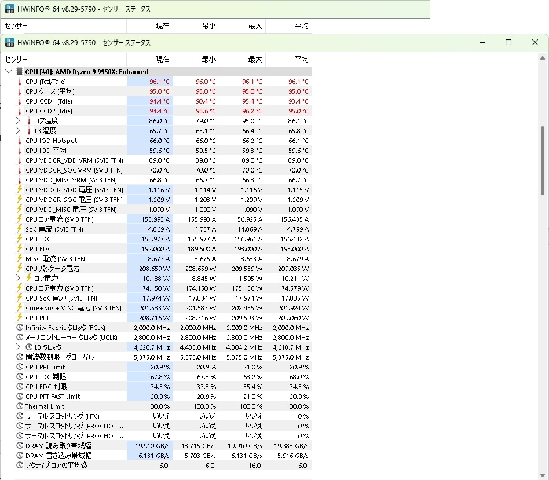
Task: Click the vertical scrollbar thumb of the sensor list
Action: 543,160
